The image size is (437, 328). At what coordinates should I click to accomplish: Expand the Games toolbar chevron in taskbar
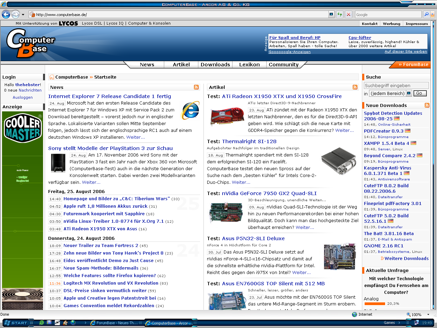tap(399, 323)
